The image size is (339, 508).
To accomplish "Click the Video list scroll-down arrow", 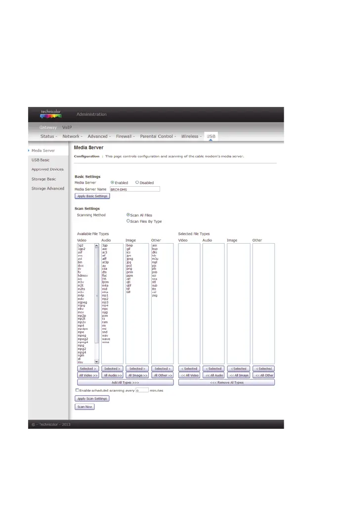I will point(96,361).
